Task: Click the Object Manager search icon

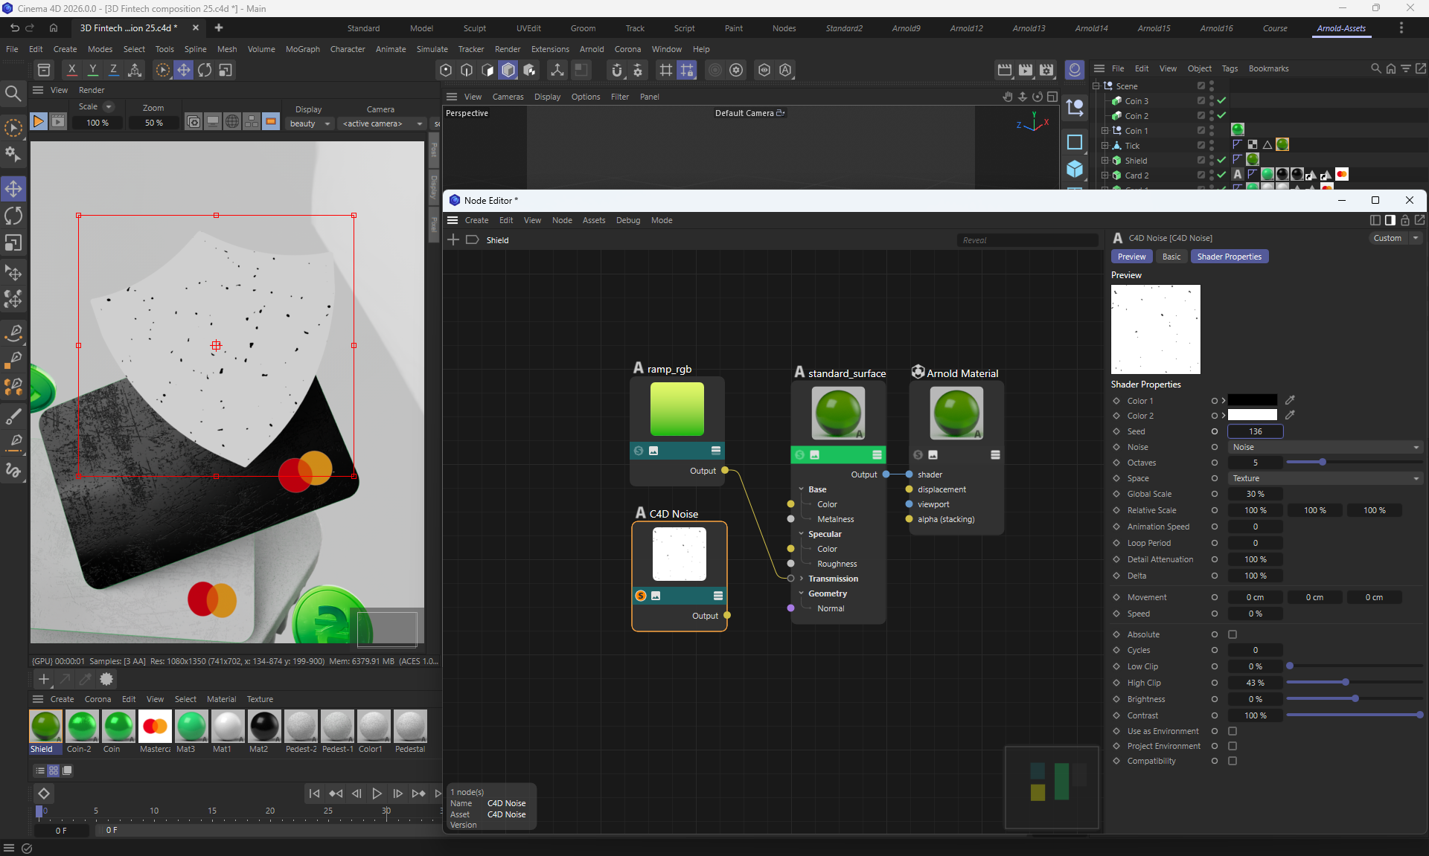Action: (1375, 68)
